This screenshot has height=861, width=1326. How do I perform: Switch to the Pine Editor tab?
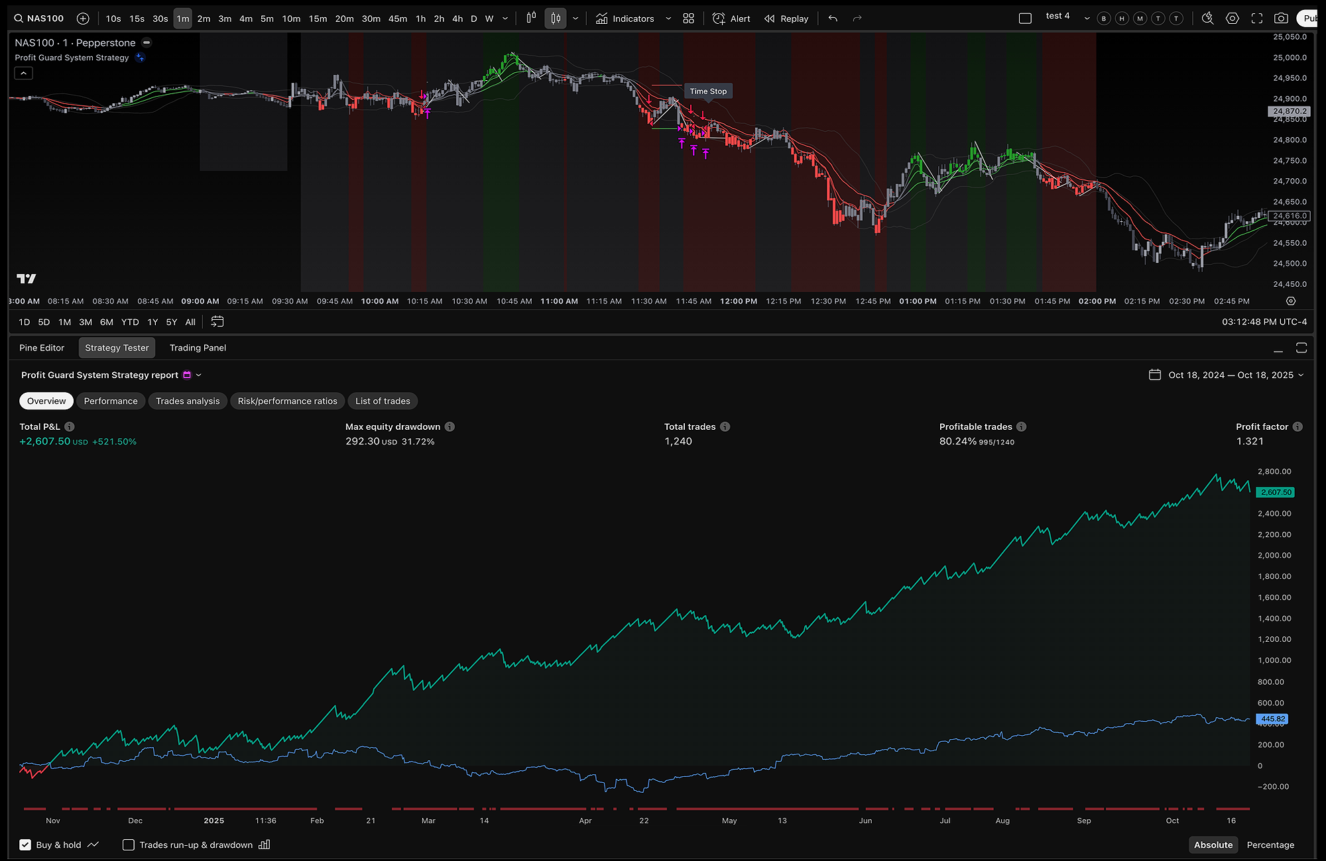(x=41, y=347)
